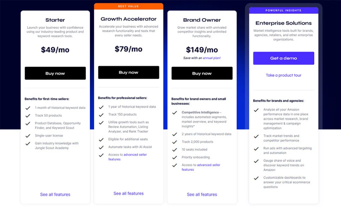This screenshot has width=341, height=207.
Task: Click 'Buy now' under the Starter plan
Action: click(55, 73)
